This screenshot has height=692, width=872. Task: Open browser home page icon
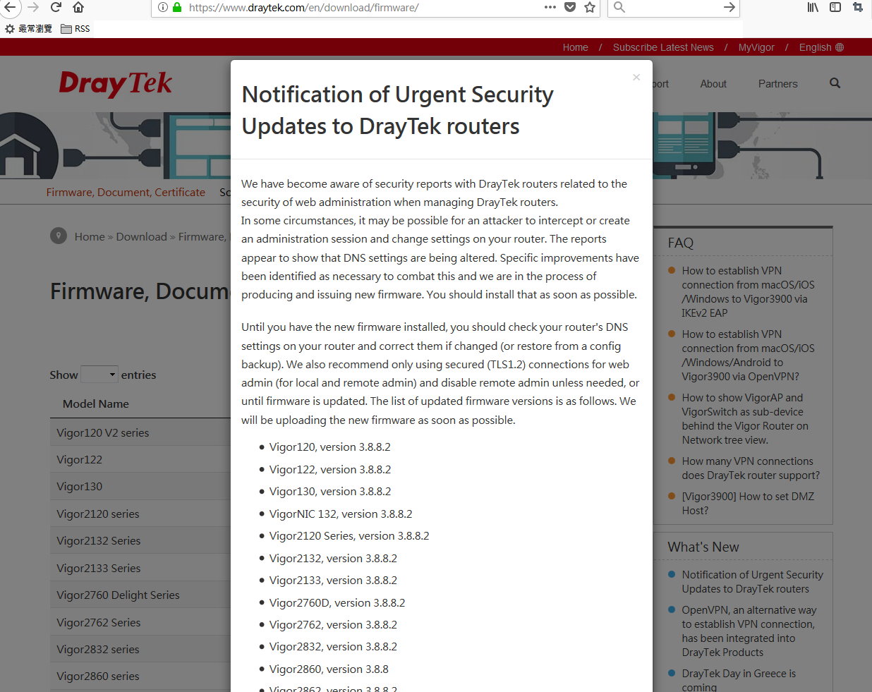[x=78, y=7]
